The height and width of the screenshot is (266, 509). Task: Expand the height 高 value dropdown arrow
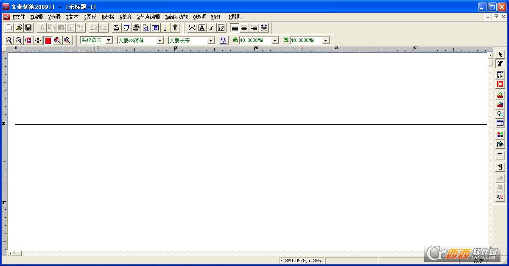point(274,41)
